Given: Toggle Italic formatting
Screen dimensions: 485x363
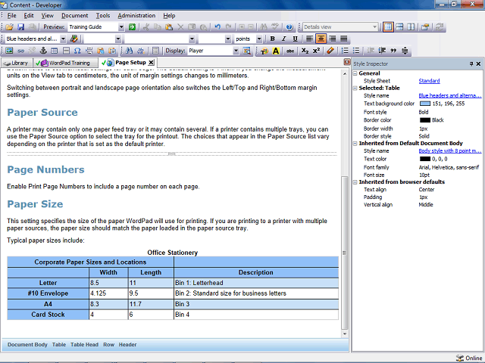Looking at the screenshot, I should click(283, 39).
